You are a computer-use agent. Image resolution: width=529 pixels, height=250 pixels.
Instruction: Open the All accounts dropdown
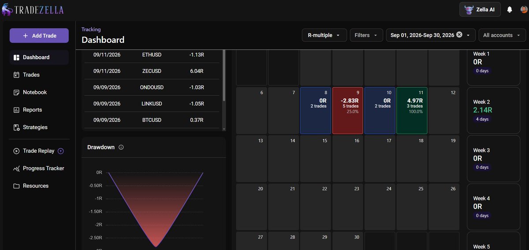(x=502, y=35)
